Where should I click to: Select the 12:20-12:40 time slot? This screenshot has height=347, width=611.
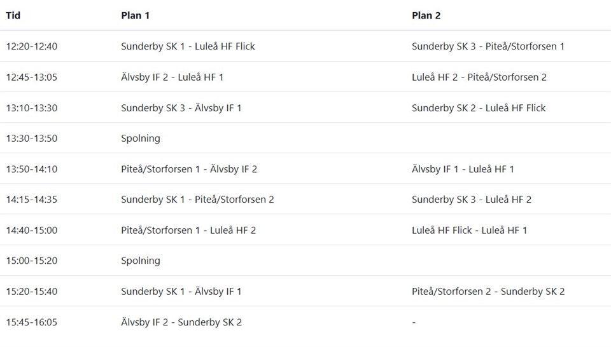[32, 46]
